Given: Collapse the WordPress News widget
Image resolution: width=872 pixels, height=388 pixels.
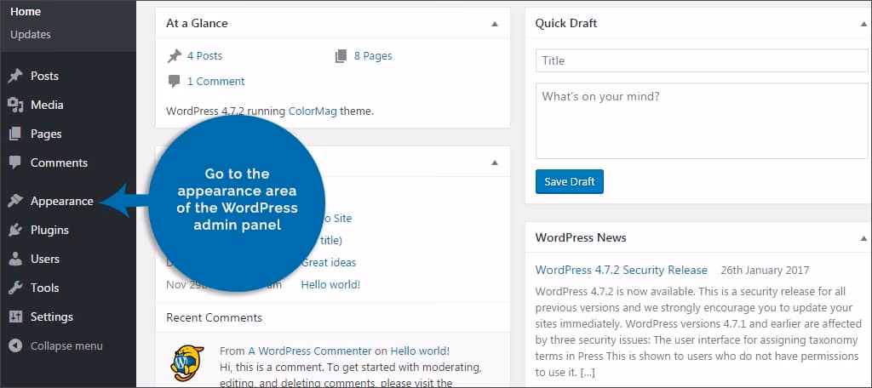Looking at the screenshot, I should pos(863,238).
